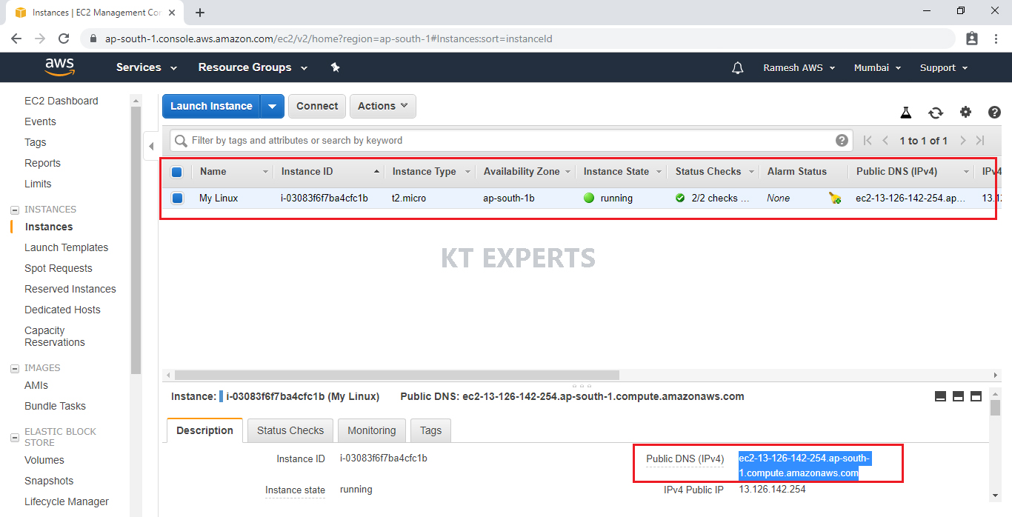Image resolution: width=1012 pixels, height=517 pixels.
Task: Reload the browser page
Action: (64, 39)
